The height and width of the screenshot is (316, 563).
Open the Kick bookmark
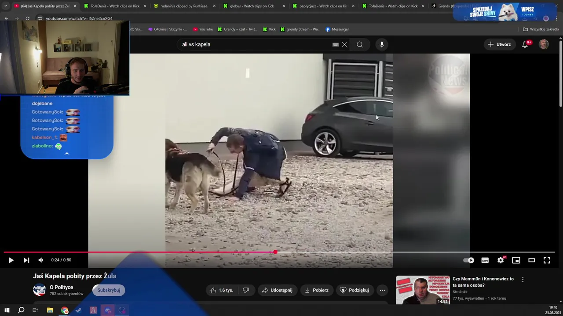(269, 29)
